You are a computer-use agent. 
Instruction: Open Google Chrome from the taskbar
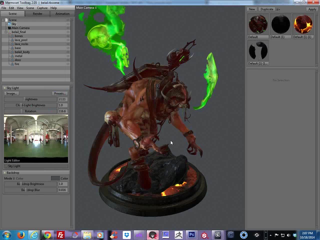47,235
